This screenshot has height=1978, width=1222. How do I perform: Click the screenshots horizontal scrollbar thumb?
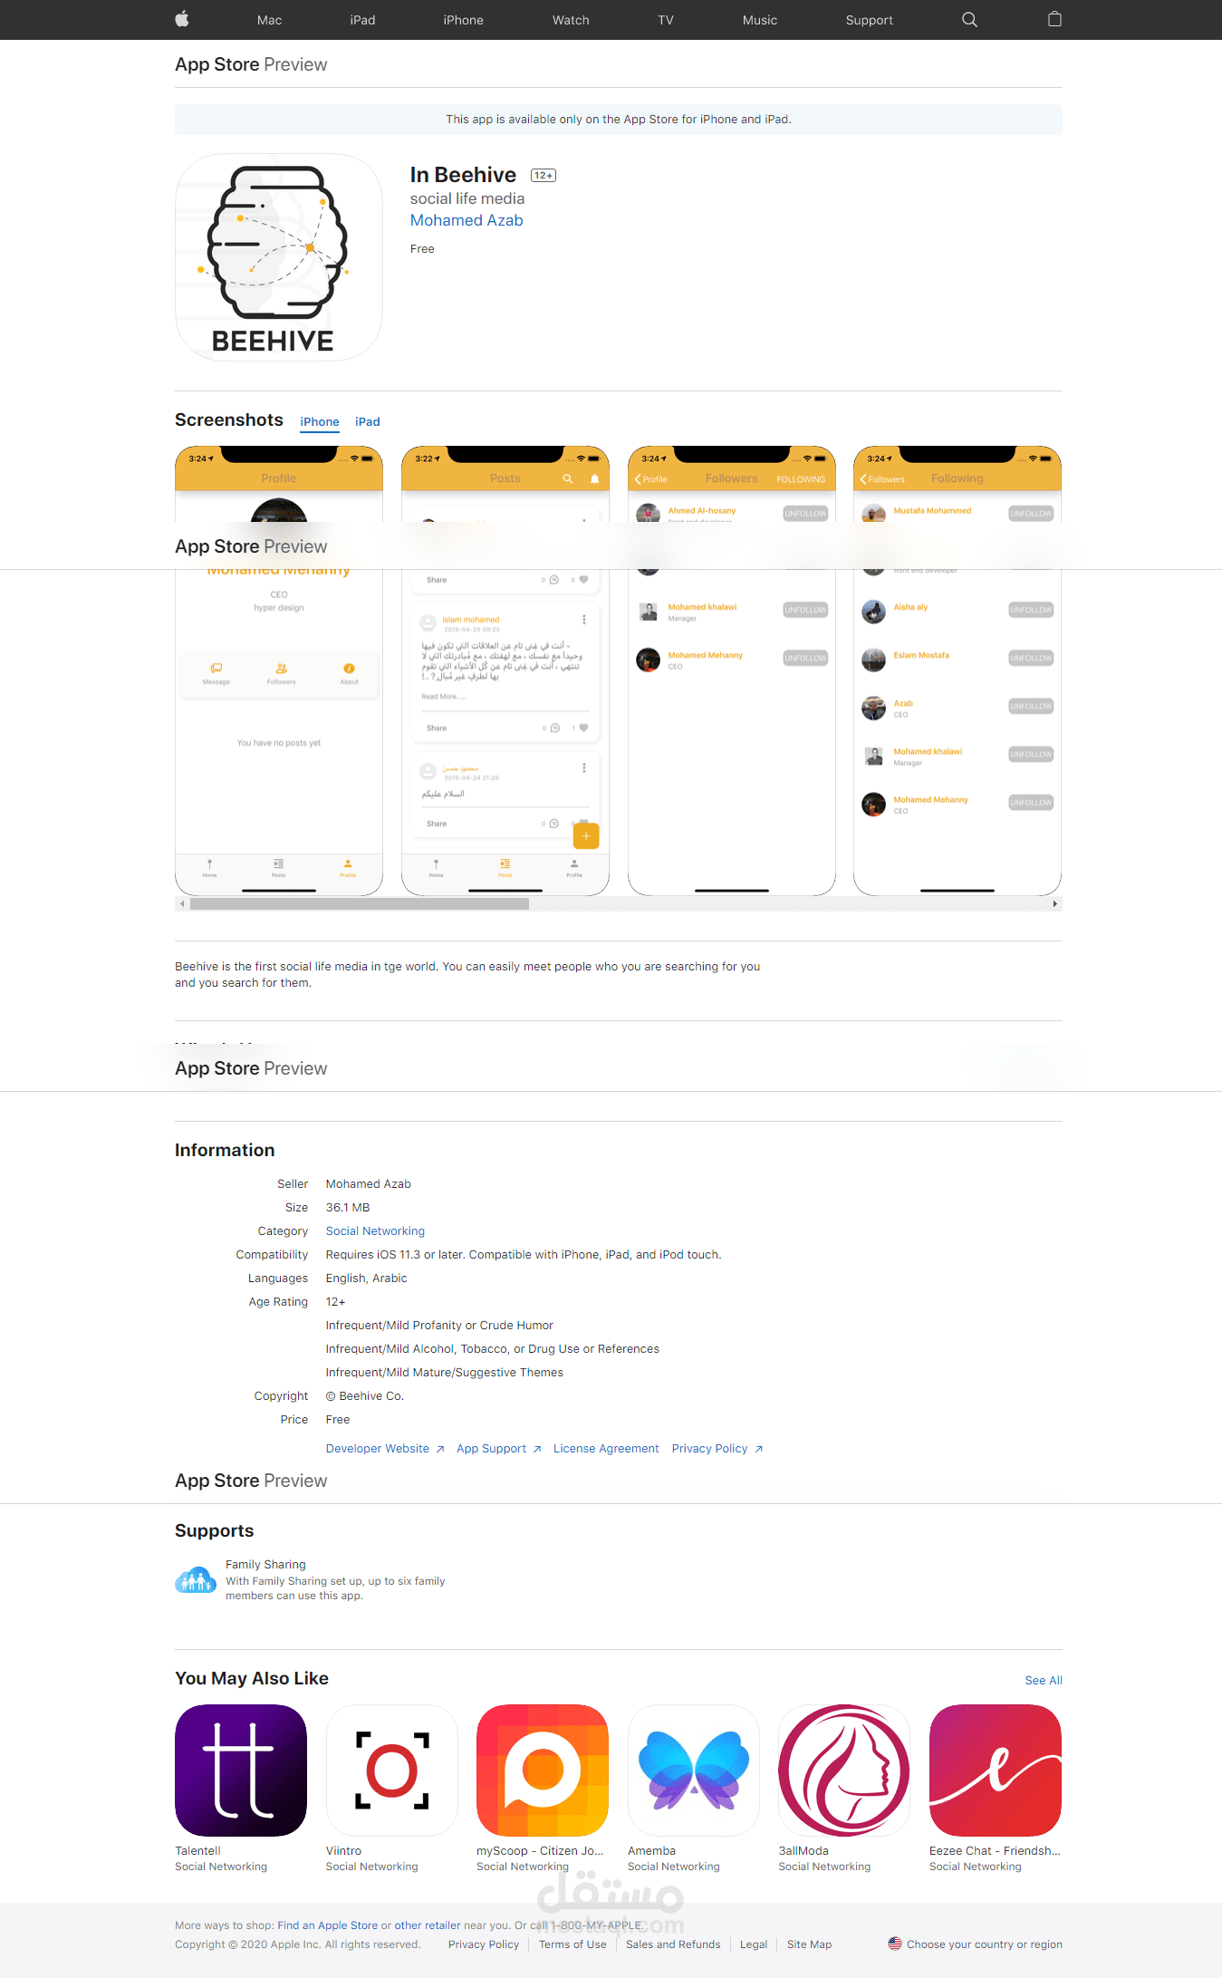pyautogui.click(x=360, y=903)
